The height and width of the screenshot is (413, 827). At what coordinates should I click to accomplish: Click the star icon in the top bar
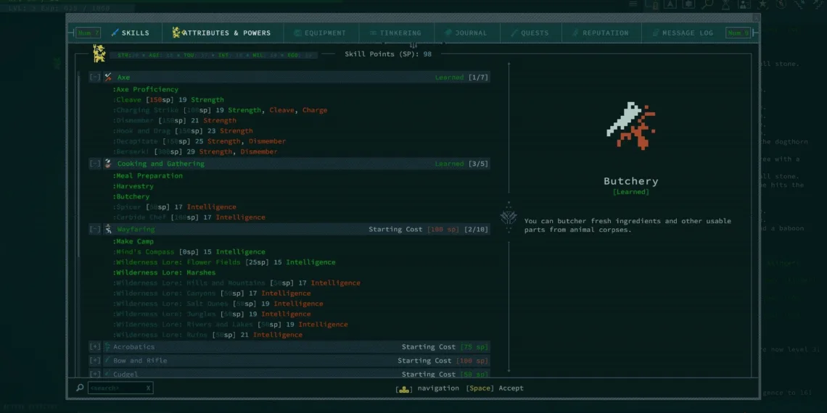[x=762, y=4]
